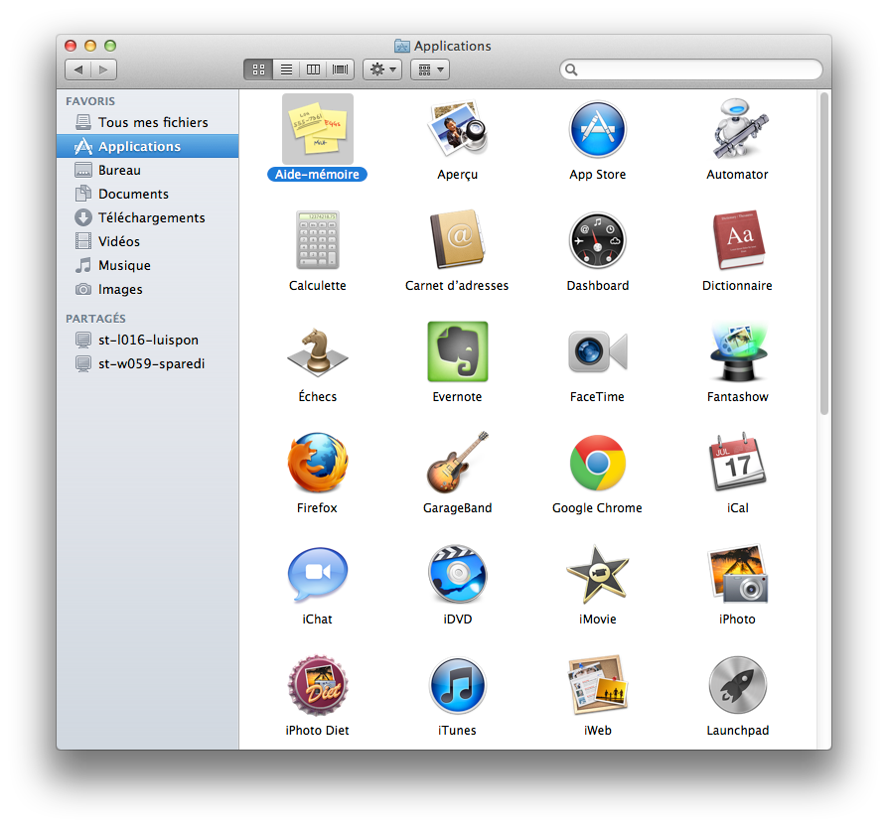Screen dimensions: 888x828
Task: Open the App Store icon
Action: (x=597, y=129)
